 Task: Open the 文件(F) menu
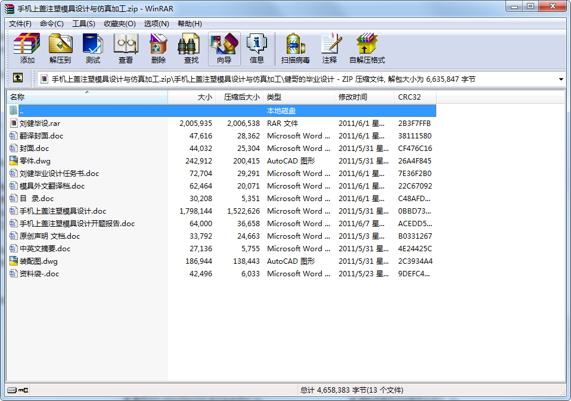[x=20, y=23]
